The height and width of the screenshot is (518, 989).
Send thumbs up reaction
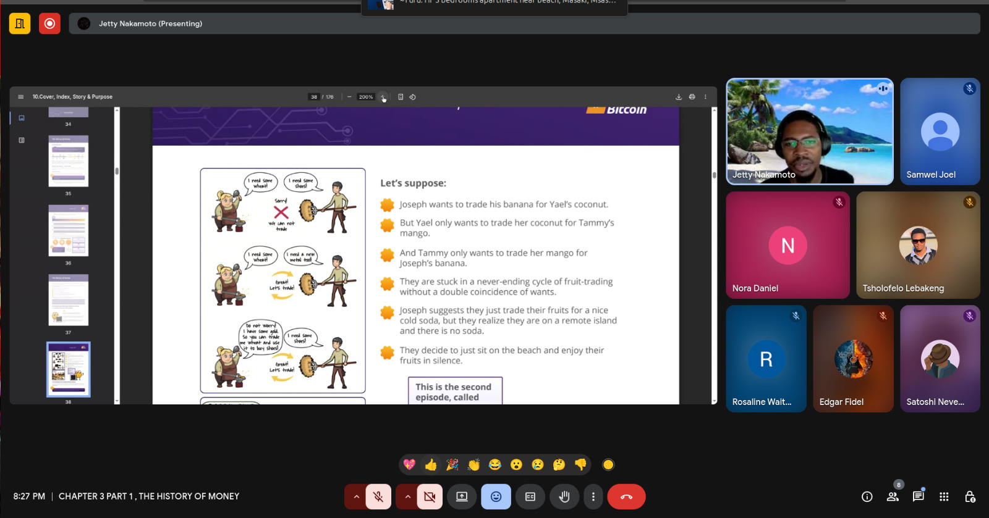click(x=431, y=465)
